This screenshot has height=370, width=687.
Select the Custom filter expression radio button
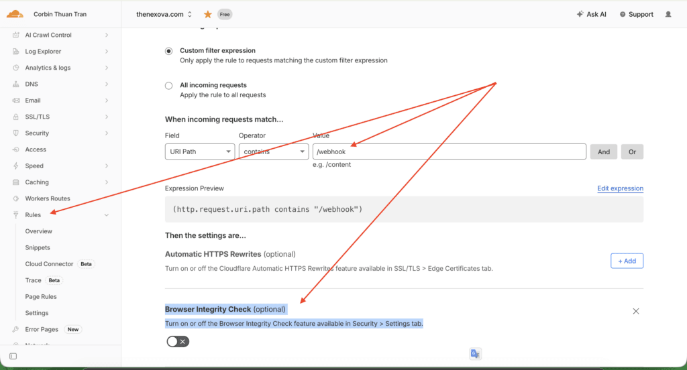click(168, 51)
